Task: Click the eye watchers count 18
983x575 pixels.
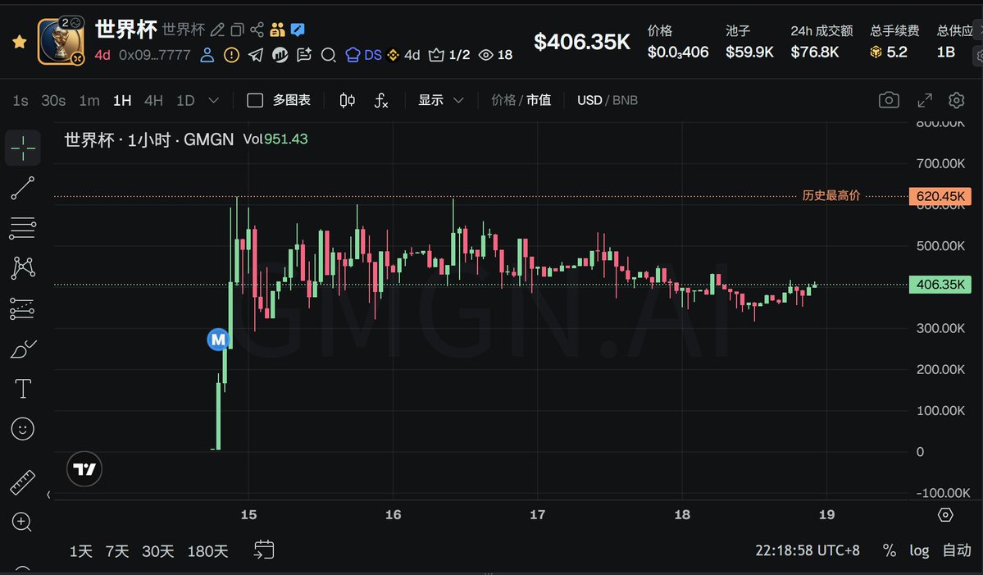Action: click(x=495, y=55)
